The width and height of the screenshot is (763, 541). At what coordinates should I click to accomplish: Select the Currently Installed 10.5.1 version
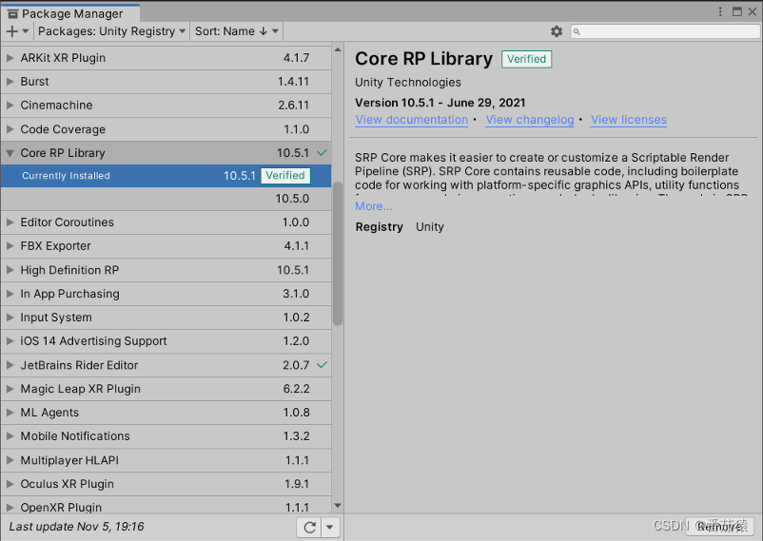166,176
